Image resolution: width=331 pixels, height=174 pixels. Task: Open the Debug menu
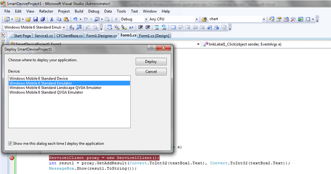click(94, 11)
